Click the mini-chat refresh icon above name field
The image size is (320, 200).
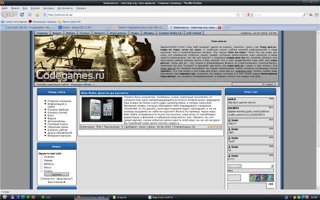272,166
